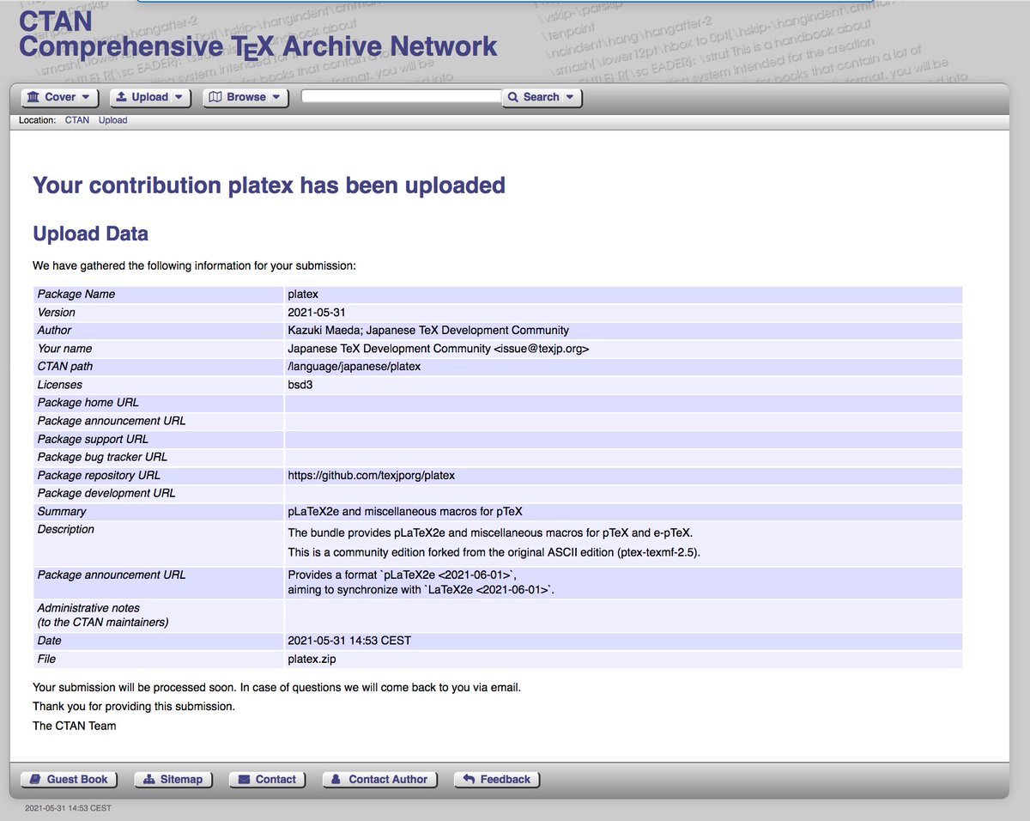This screenshot has width=1030, height=821.
Task: Click the CTAN Comprehensive TeX Archive Network title
Action: pyautogui.click(x=258, y=33)
